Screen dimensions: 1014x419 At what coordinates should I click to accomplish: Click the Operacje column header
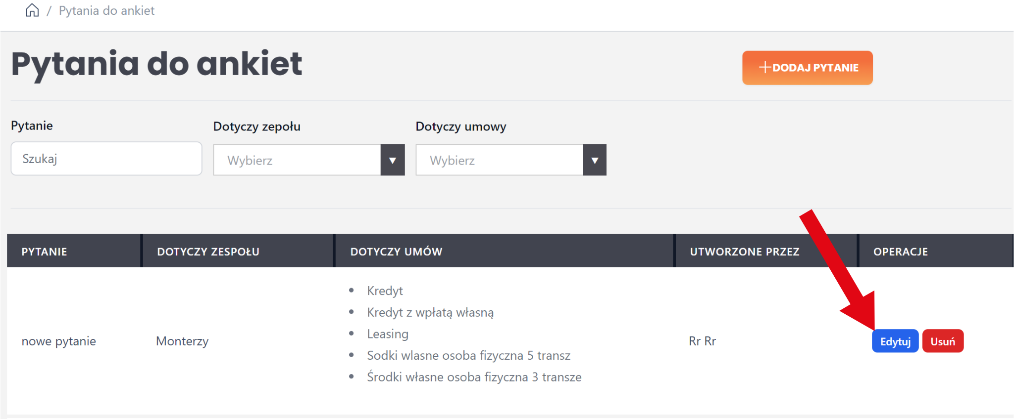point(900,251)
